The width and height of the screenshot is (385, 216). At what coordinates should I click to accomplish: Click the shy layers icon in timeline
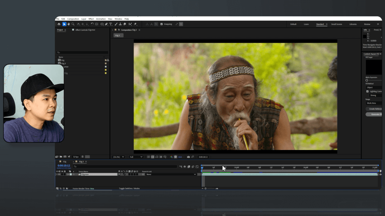click(x=185, y=167)
